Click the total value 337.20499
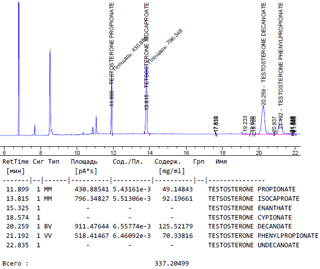The image size is (320, 269). click(172, 264)
